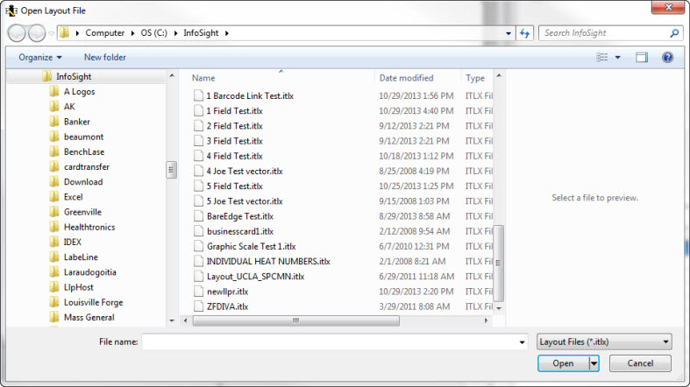
Task: Click the folder tree vertical scrollbar thumb
Action: pos(171,170)
